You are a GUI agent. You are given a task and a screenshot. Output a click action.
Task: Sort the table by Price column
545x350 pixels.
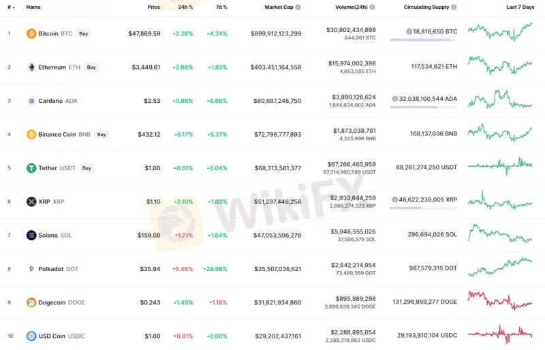154,7
